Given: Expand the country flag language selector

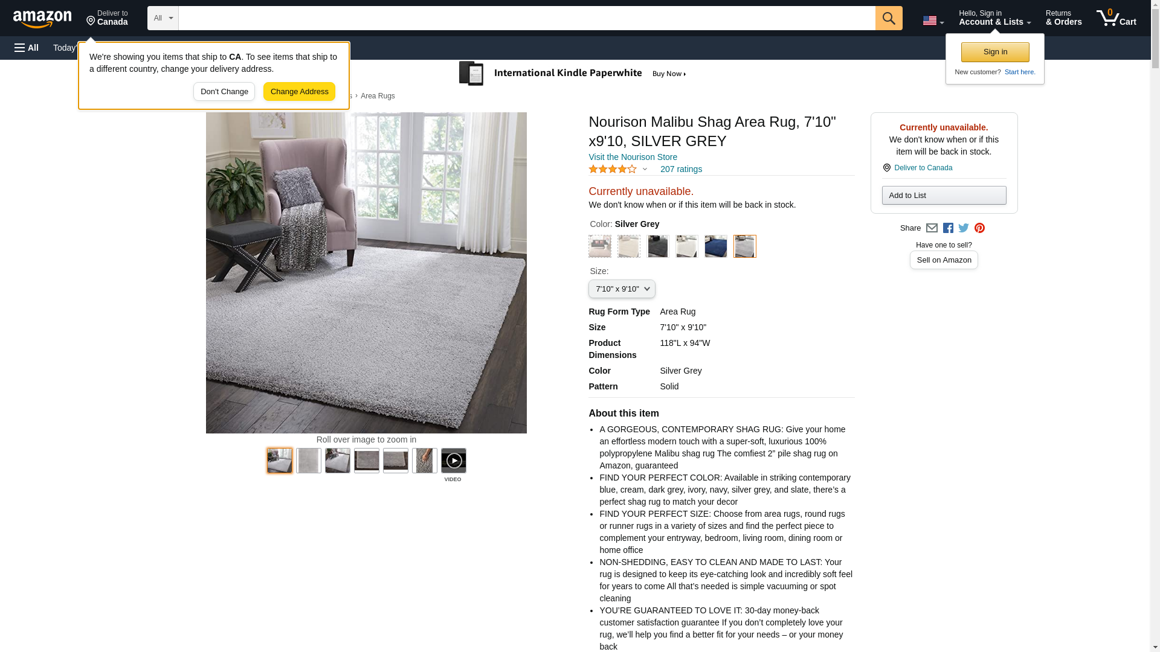Looking at the screenshot, I should pos(933,21).
